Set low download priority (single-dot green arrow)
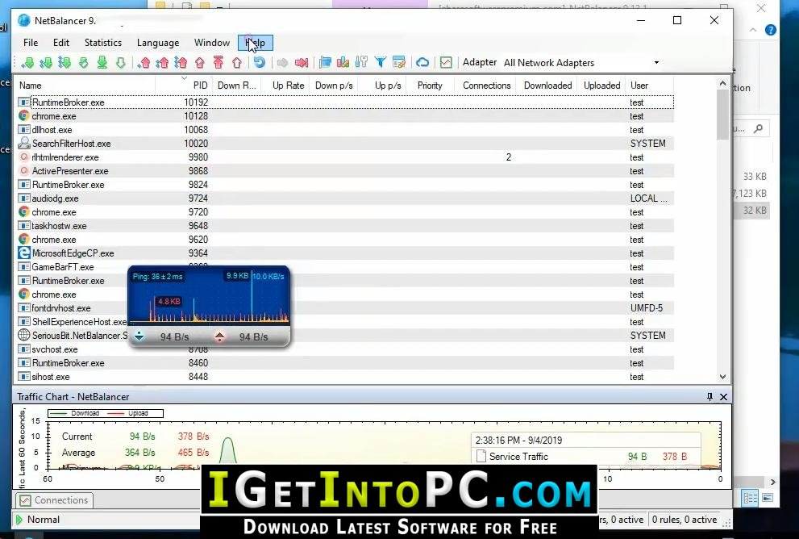 (x=28, y=63)
